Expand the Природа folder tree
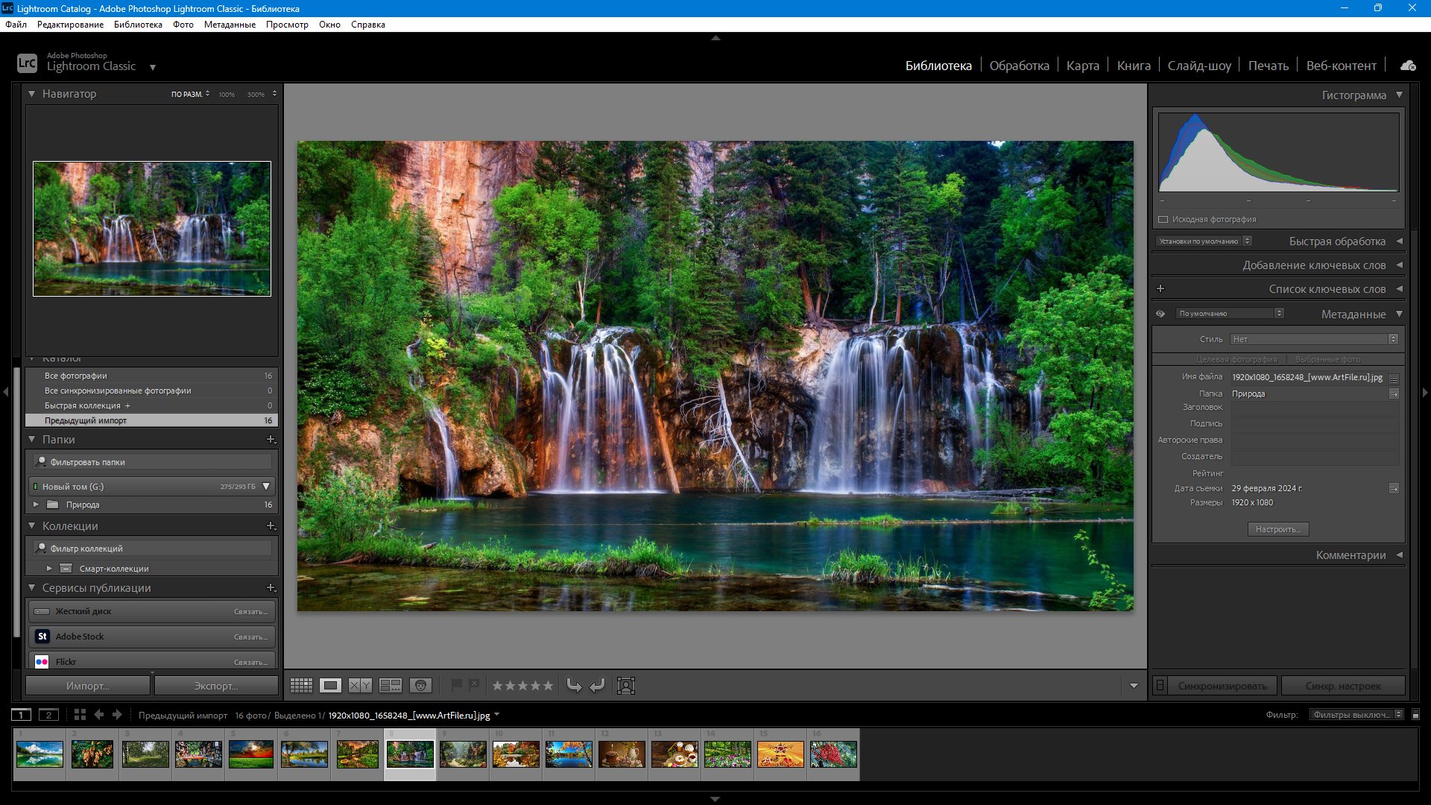This screenshot has width=1431, height=805. click(x=36, y=505)
